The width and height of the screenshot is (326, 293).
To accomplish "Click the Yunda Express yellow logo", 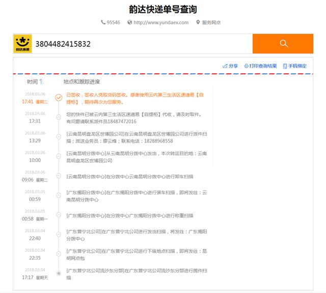I will [22, 44].
